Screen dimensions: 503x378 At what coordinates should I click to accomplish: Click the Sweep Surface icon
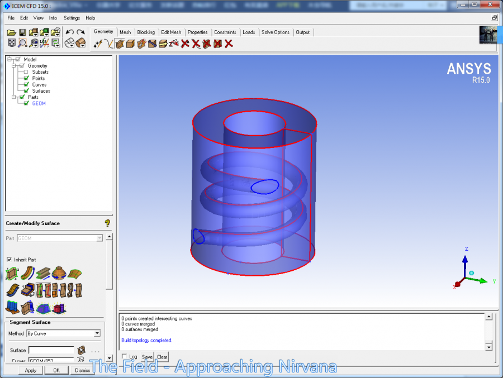[43, 274]
